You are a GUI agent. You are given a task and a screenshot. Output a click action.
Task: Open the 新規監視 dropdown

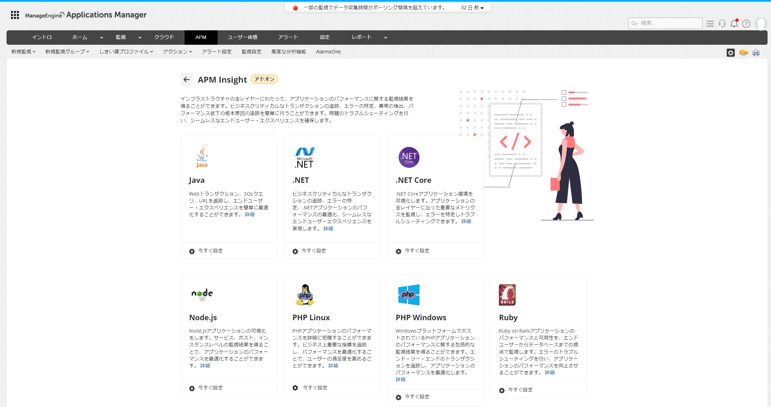(x=23, y=52)
